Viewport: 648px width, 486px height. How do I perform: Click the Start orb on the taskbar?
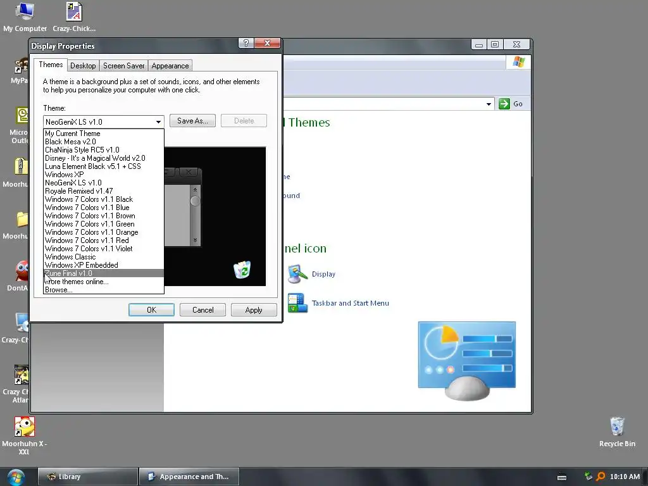(x=15, y=477)
